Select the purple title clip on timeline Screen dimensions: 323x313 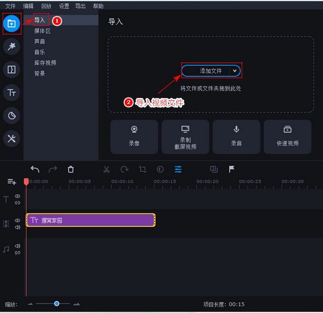(90, 220)
